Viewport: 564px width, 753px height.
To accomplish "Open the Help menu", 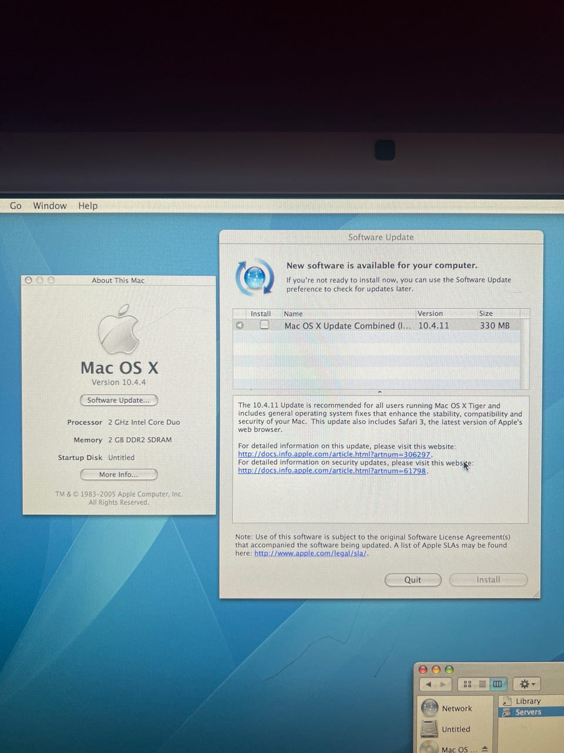I will point(88,205).
